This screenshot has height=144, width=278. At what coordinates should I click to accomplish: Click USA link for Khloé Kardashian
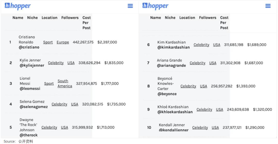click(220, 109)
